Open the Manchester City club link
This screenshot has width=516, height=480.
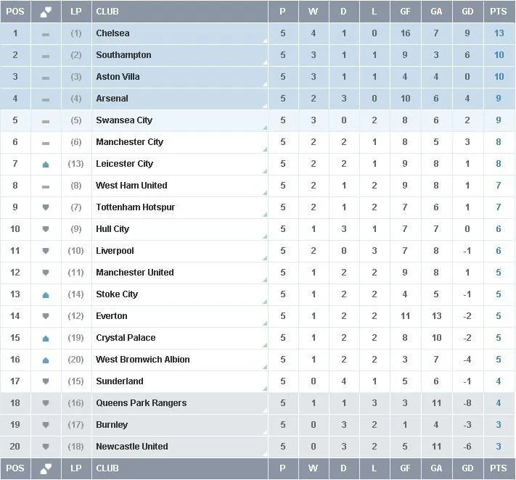pyautogui.click(x=129, y=142)
